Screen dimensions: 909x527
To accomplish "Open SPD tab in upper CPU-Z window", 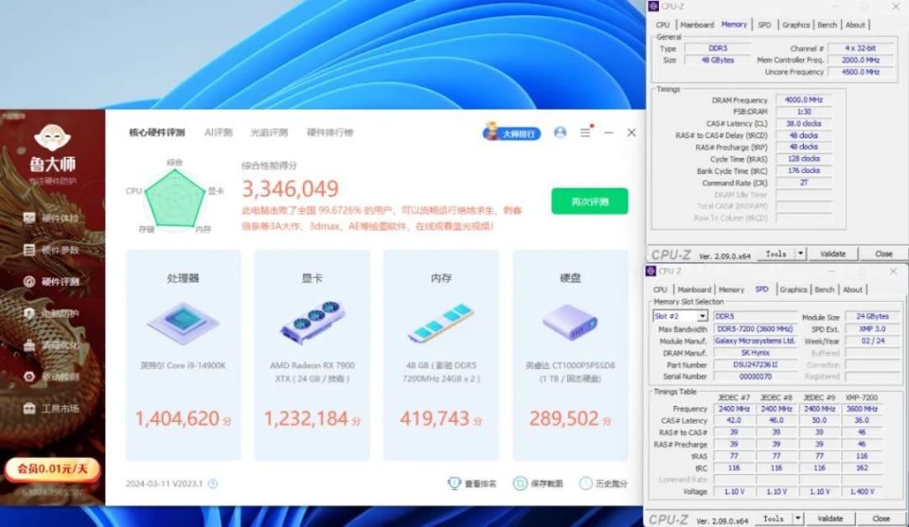I will 765,25.
